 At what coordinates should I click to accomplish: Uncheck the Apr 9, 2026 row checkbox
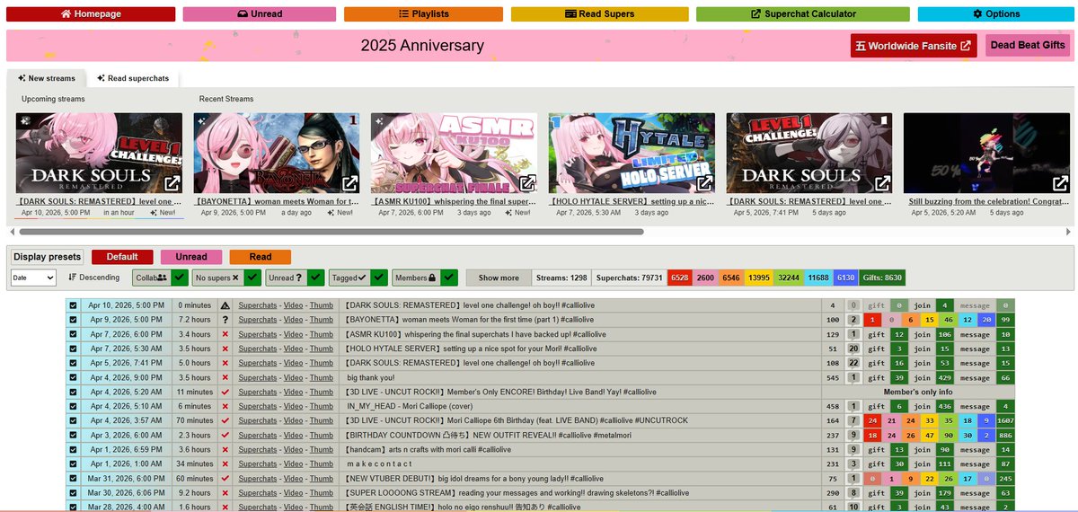pyautogui.click(x=73, y=320)
